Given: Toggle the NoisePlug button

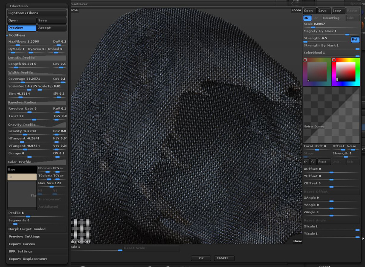Looking at the screenshot, I should click(333, 18).
